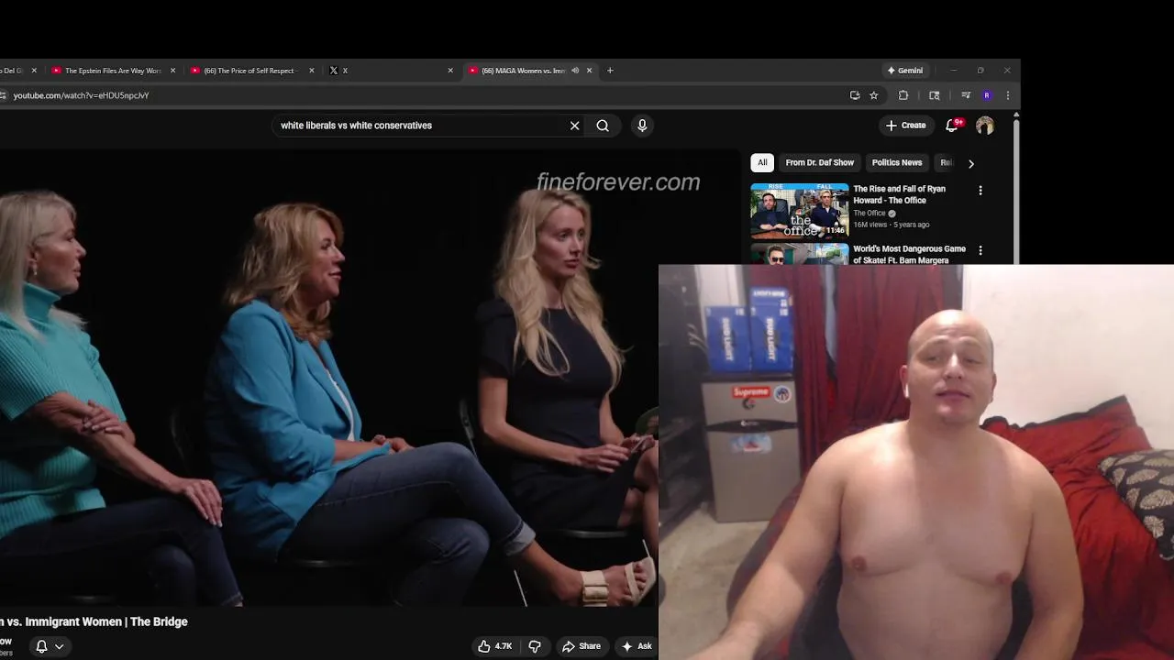Open subscription notification bell dropdown

pyautogui.click(x=50, y=646)
